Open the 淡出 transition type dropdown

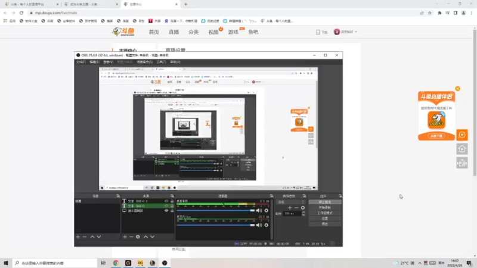point(291,202)
